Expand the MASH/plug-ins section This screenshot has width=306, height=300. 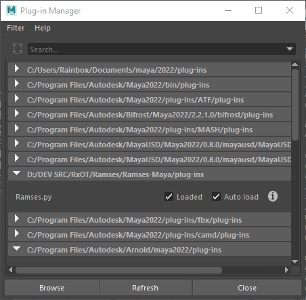pos(150,130)
